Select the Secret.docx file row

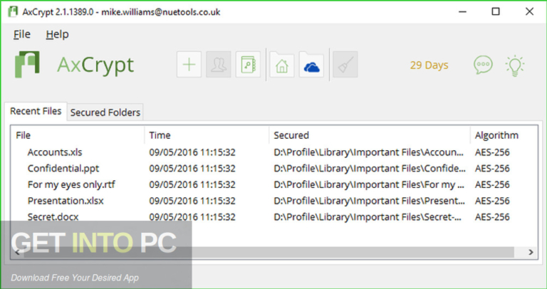(x=273, y=217)
